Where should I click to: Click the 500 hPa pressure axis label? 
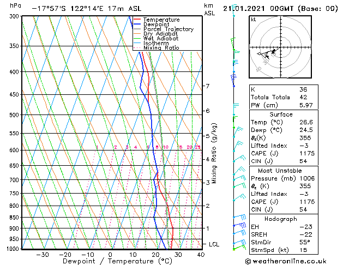(15, 115)
